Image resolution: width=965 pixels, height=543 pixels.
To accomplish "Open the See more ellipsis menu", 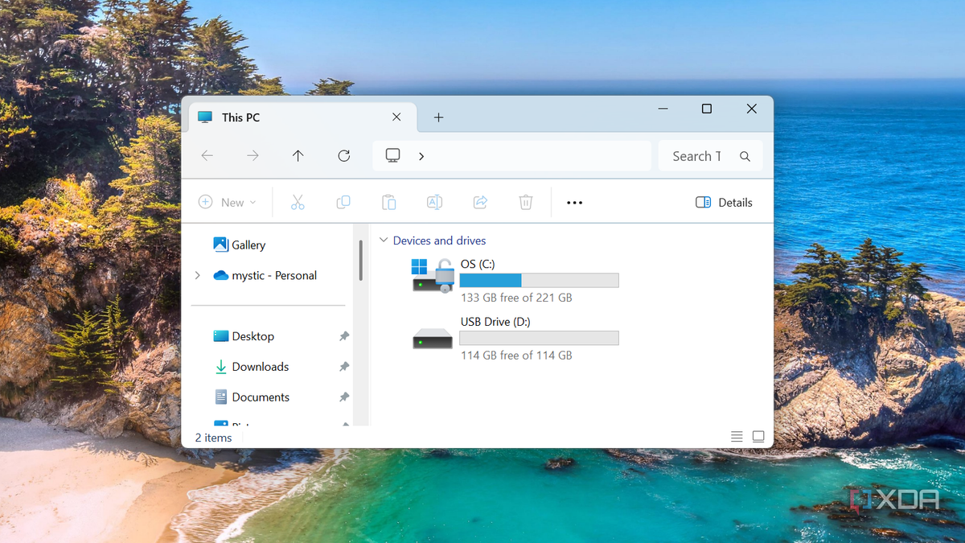I will point(574,203).
